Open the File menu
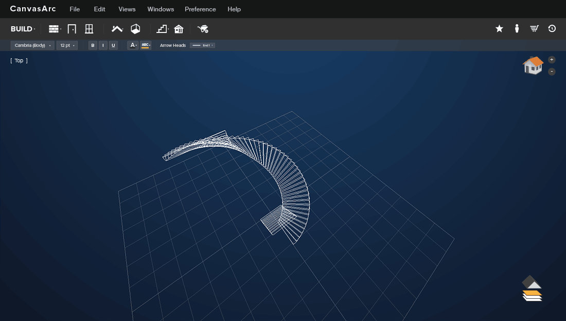Screen dimensions: 566x321 75,9
